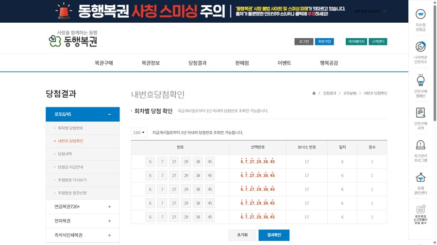Viewport: 437px width, 245px height.
Task: Click the 선택번호 column header
Action: click(x=257, y=147)
